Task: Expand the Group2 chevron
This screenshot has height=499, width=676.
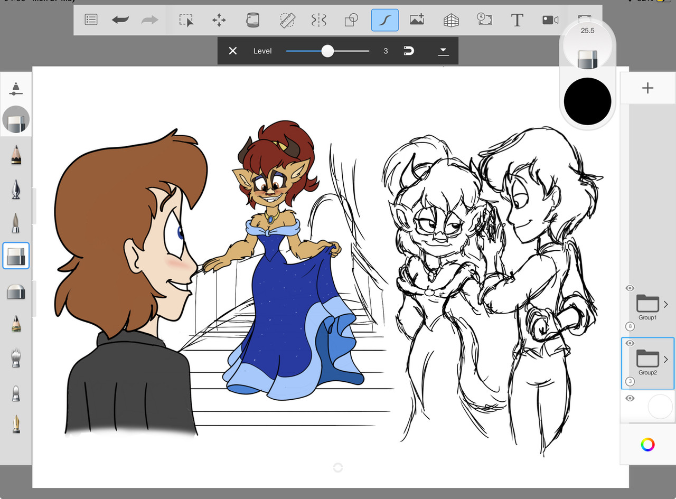Action: pos(665,359)
